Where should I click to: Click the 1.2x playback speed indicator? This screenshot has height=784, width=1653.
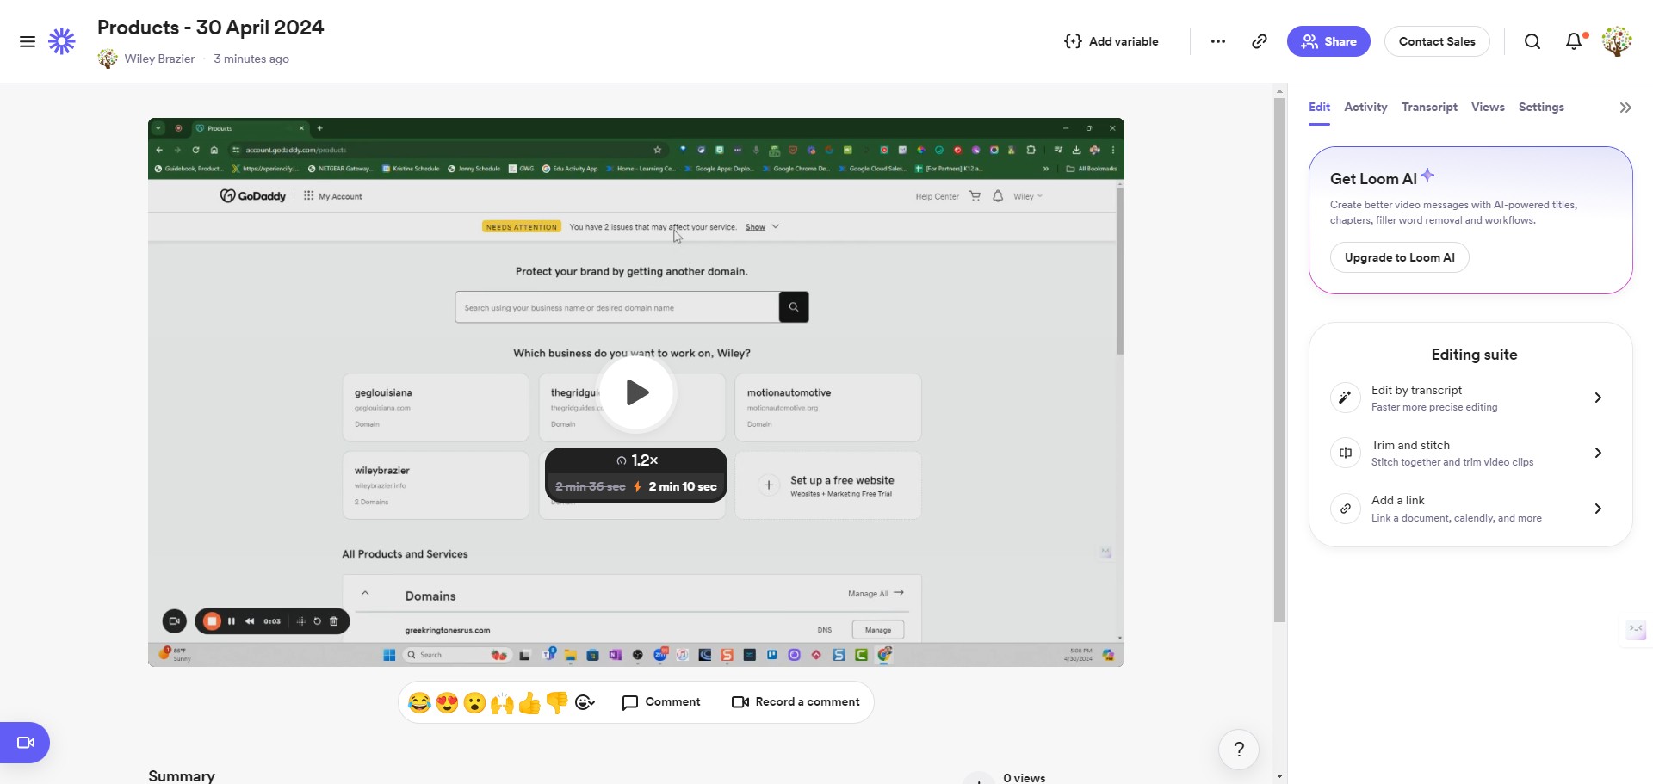(x=637, y=460)
